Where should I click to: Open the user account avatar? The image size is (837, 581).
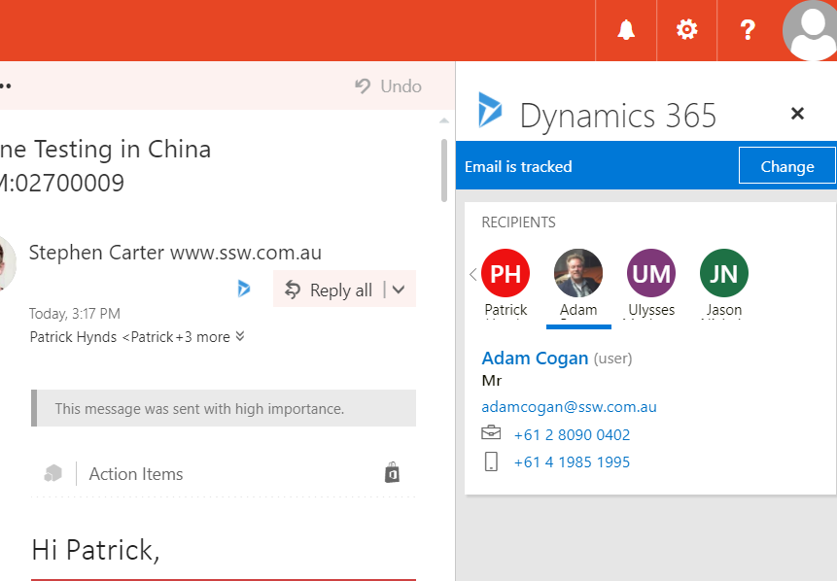tap(809, 31)
